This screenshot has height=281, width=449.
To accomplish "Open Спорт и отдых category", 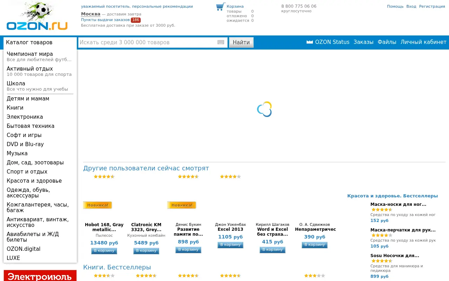I will (27, 172).
